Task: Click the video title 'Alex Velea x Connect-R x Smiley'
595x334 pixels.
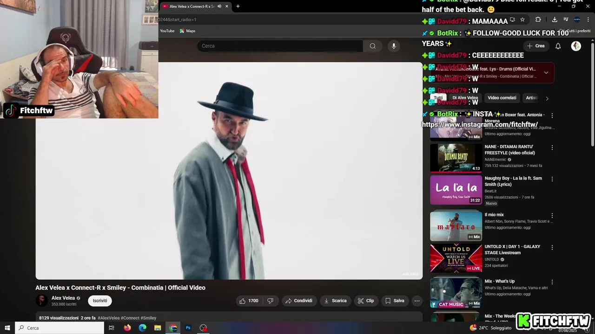Action: click(x=120, y=288)
